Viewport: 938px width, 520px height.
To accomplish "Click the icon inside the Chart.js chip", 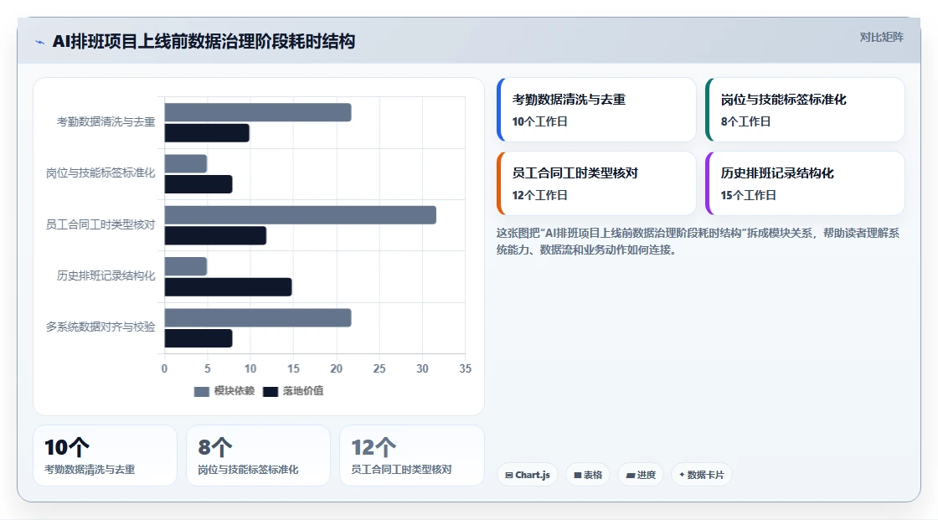I will (509, 475).
